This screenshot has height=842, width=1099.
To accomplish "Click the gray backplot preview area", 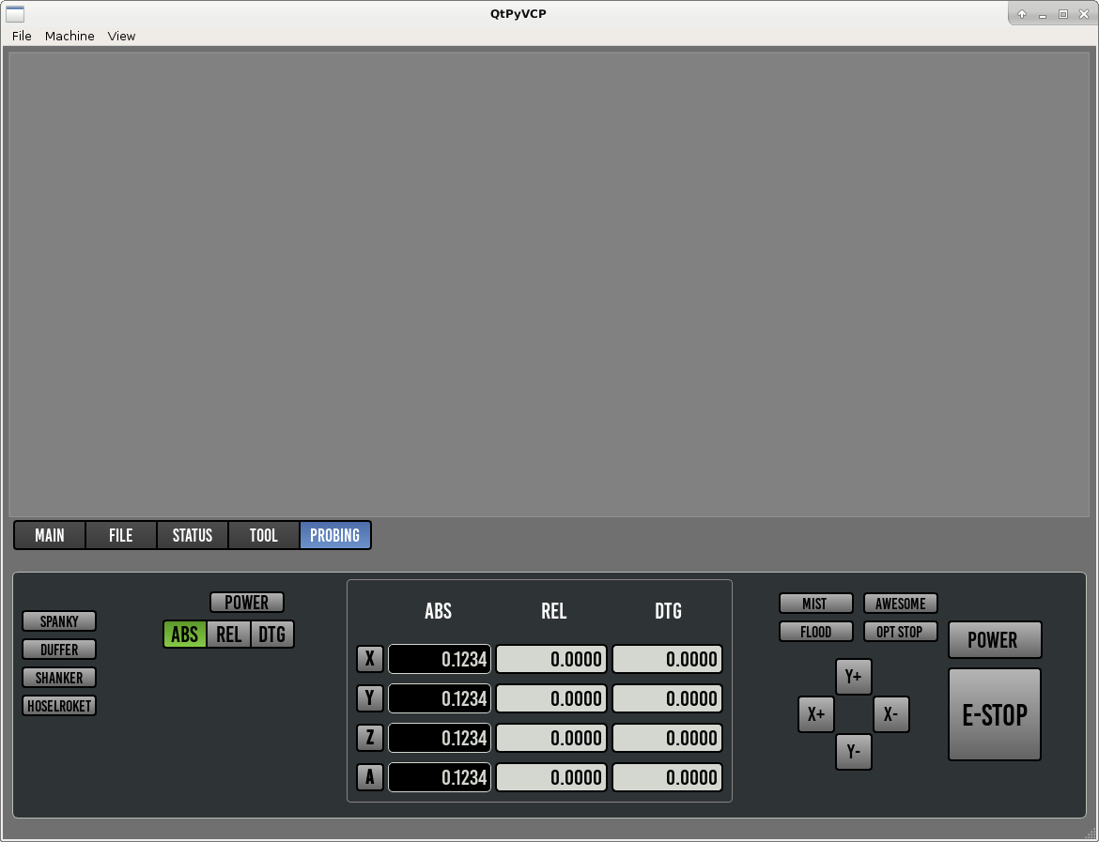I will (x=549, y=284).
